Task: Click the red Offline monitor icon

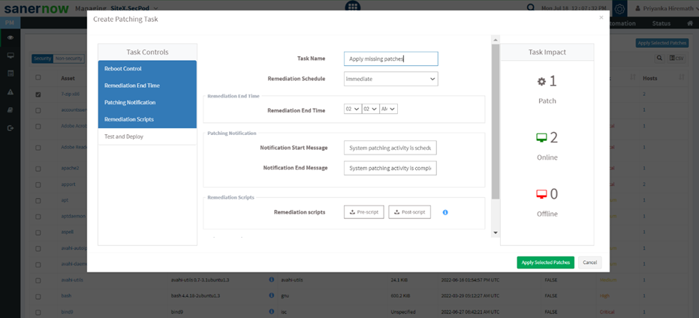Action: coord(541,194)
